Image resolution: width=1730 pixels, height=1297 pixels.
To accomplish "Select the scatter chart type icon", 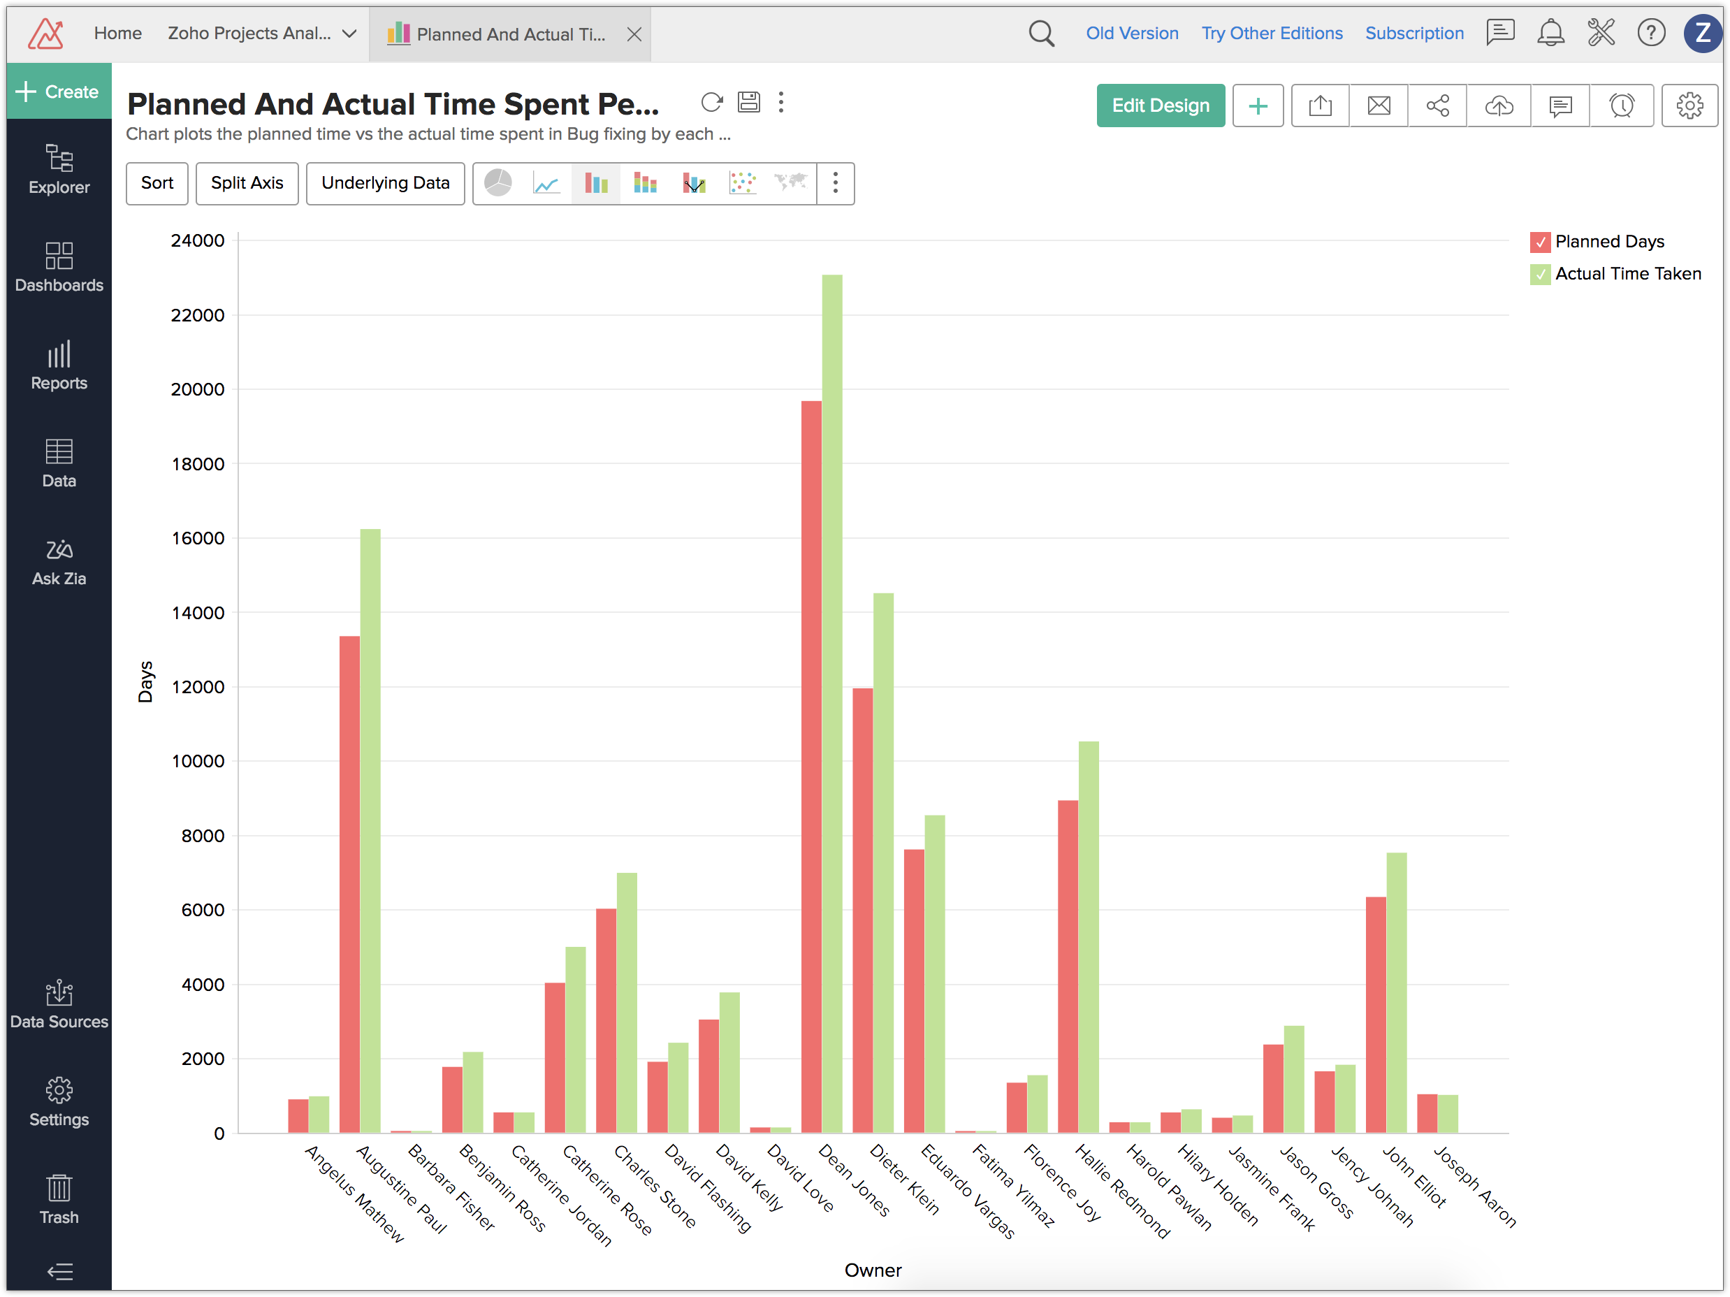I will 742,183.
